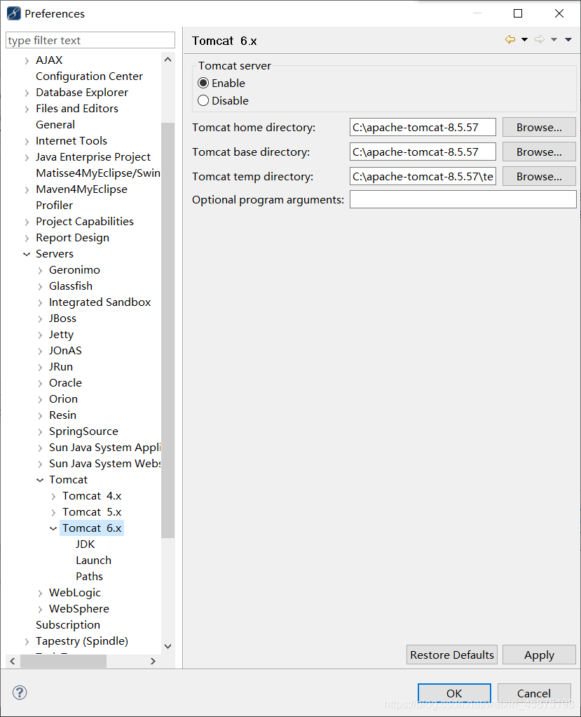Select the Launch item under Tomcat 6.x
This screenshot has width=581, height=717.
(x=94, y=560)
